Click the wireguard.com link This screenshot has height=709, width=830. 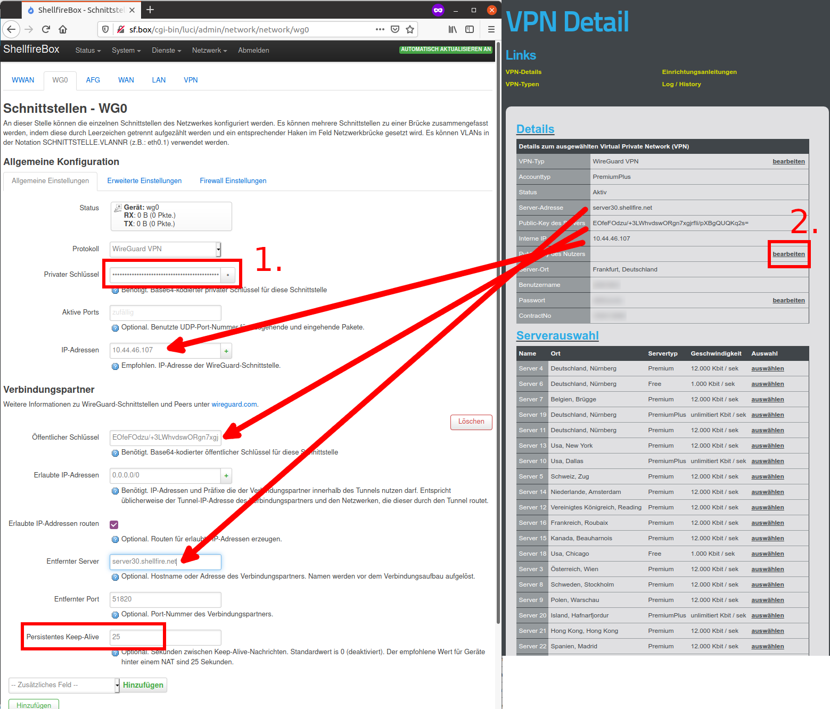coord(234,405)
